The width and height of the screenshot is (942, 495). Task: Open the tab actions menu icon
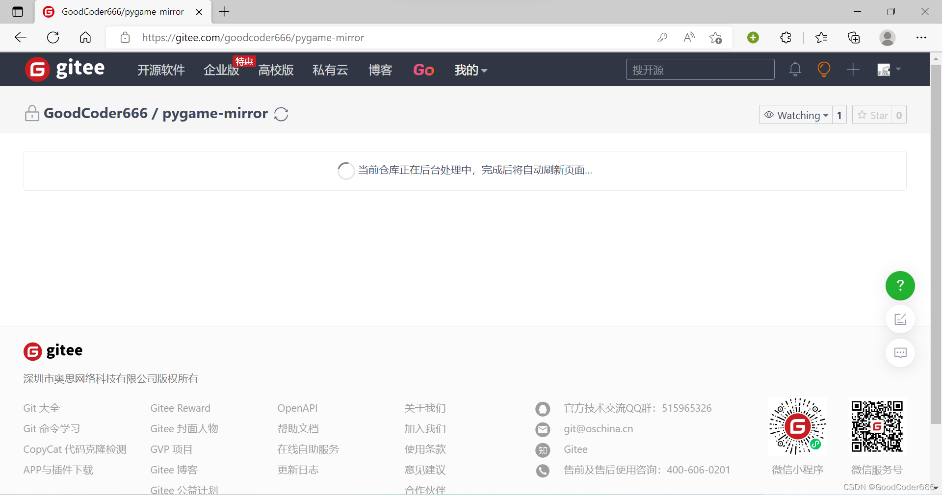18,12
